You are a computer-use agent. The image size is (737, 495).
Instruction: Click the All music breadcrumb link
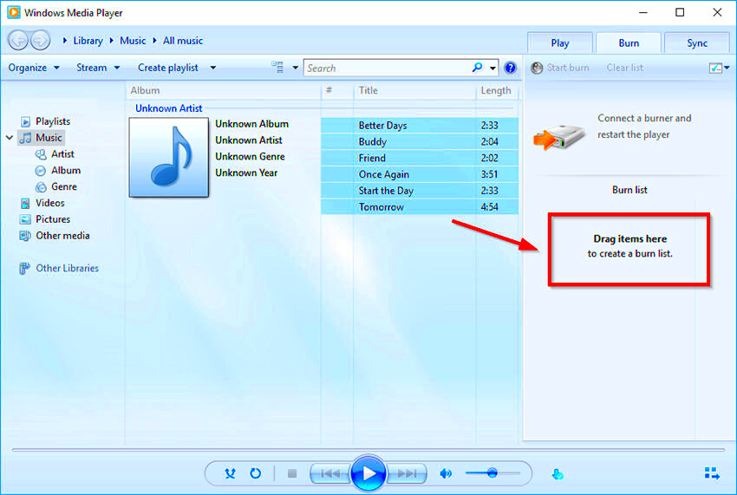click(x=183, y=41)
